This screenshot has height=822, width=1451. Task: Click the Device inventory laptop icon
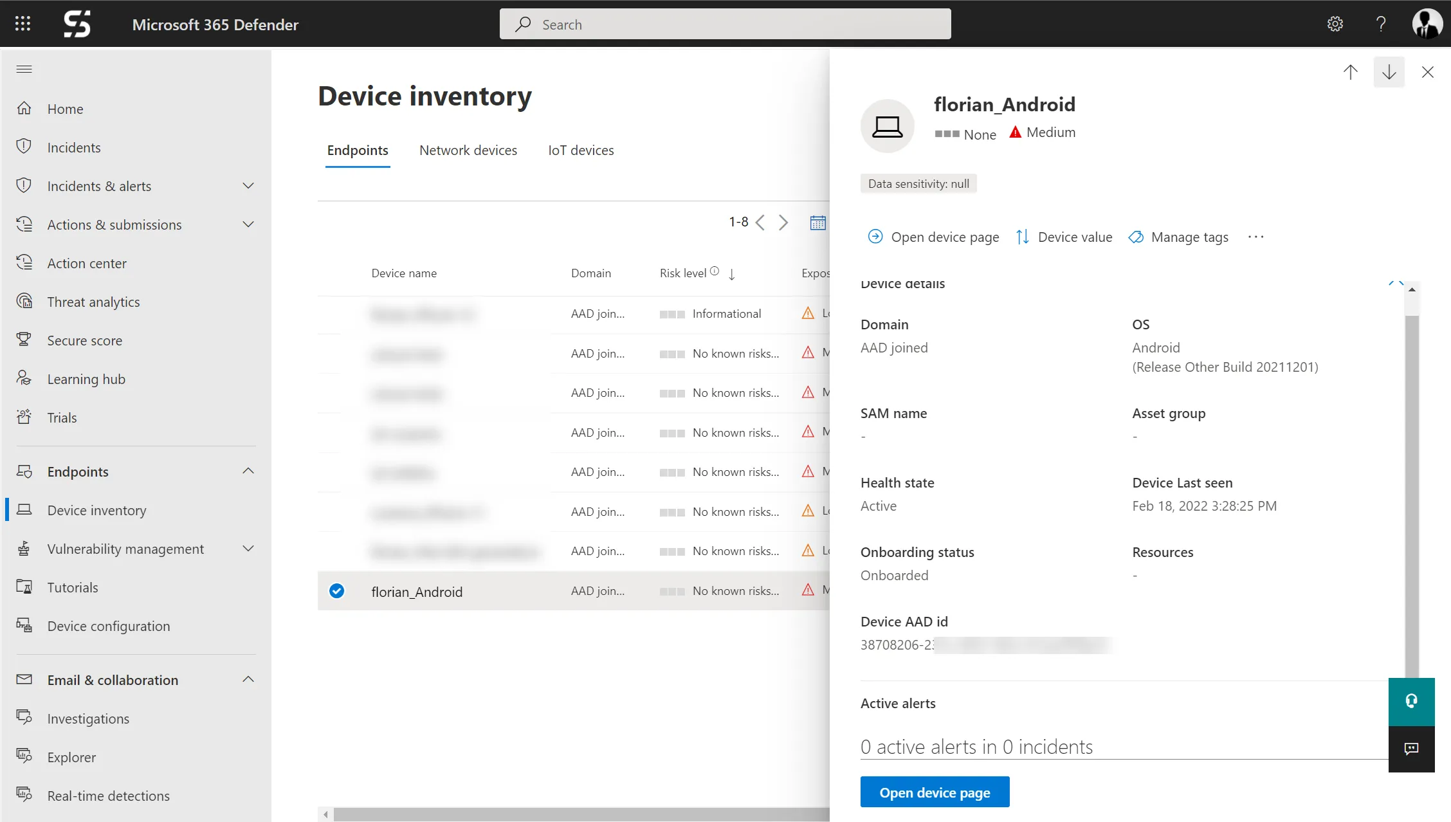pyautogui.click(x=24, y=509)
